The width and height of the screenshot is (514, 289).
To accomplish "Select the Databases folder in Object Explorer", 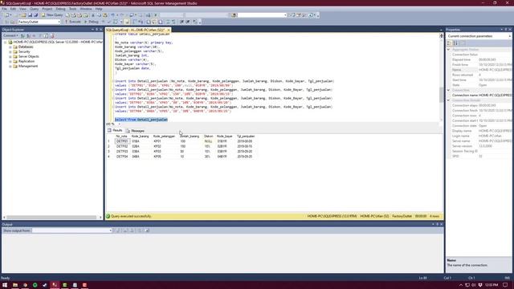I will 26,47.
